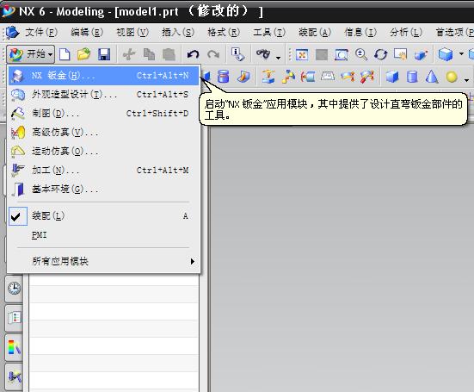Click the gray filled square icon before zoom window

322,55
